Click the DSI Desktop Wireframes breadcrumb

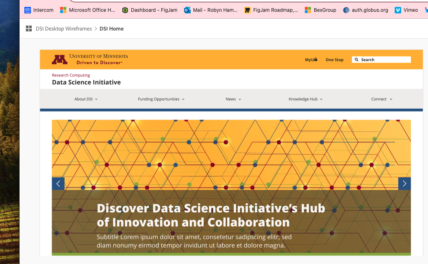64,28
